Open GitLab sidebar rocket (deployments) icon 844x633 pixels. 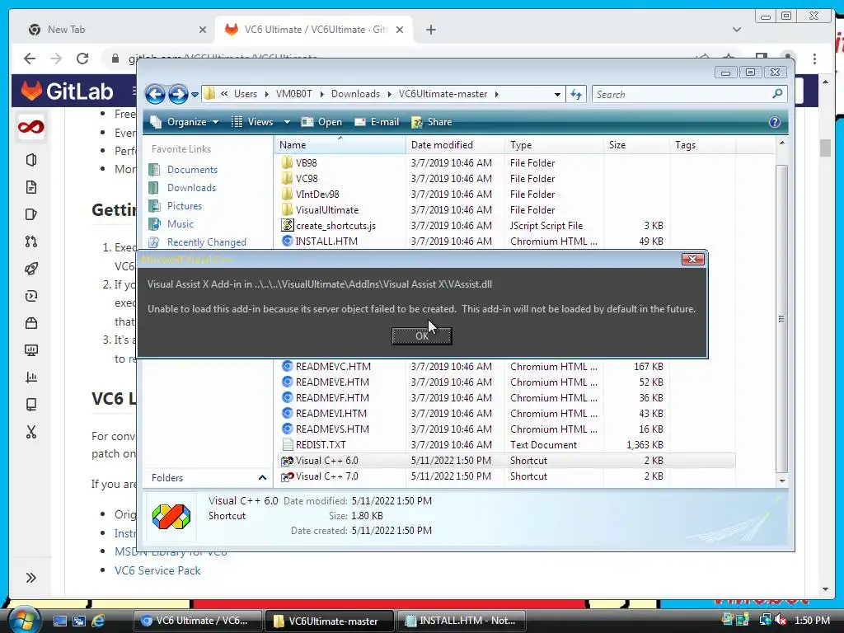(x=31, y=269)
